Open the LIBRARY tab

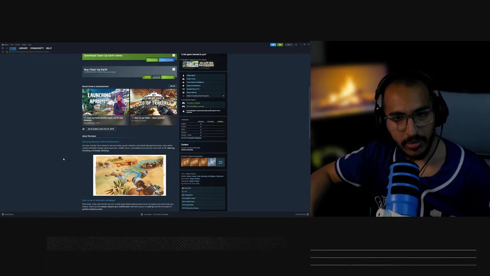point(23,48)
